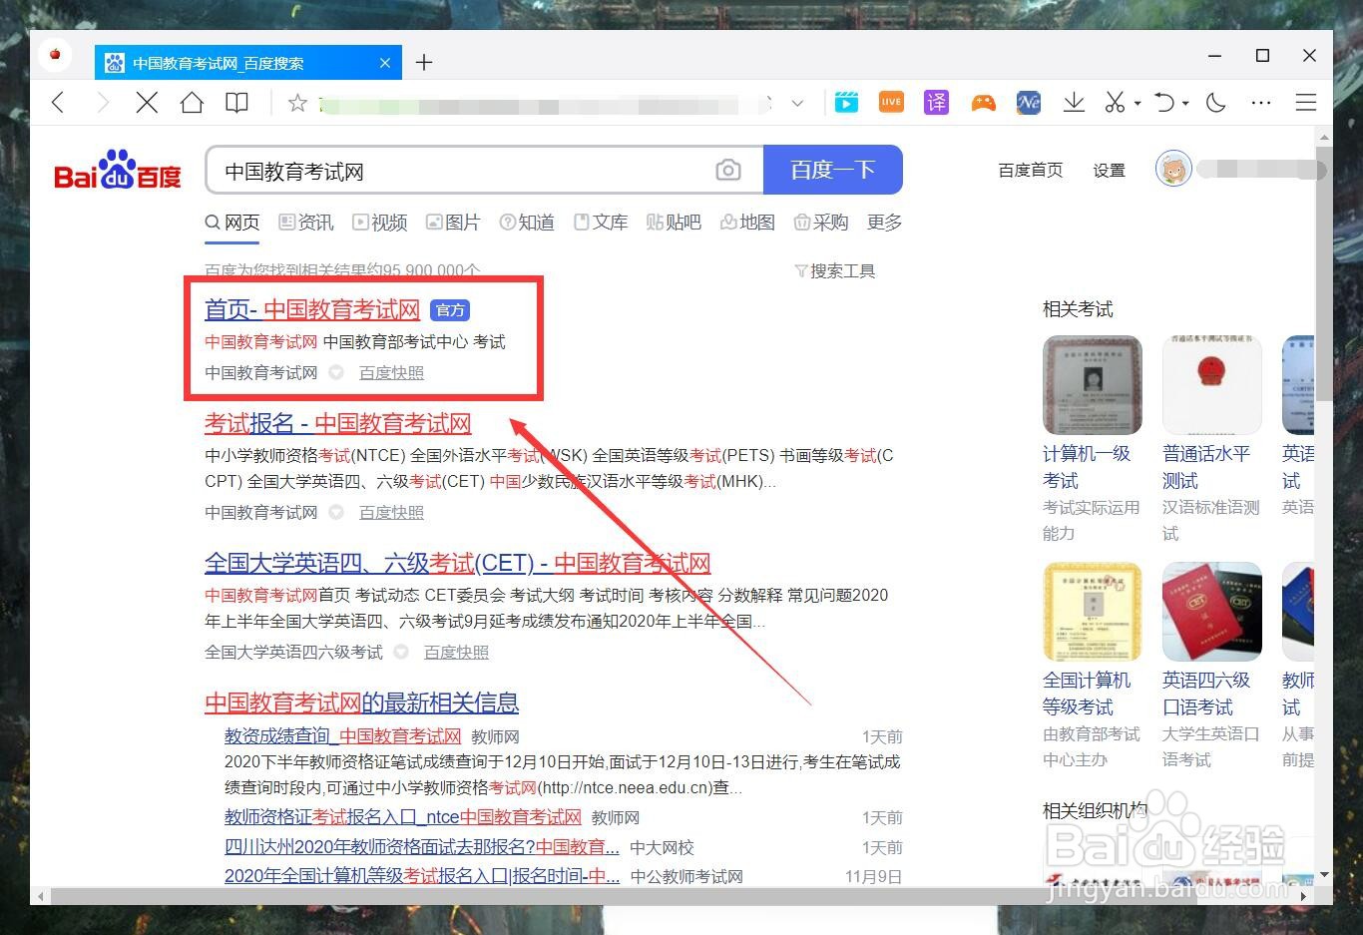This screenshot has width=1363, height=935.
Task: Open the downloads icon in the toolbar
Action: pos(1074,102)
